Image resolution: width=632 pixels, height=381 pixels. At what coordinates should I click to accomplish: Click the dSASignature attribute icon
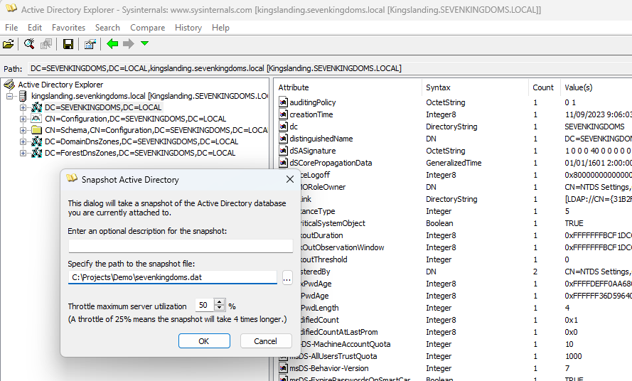(284, 151)
